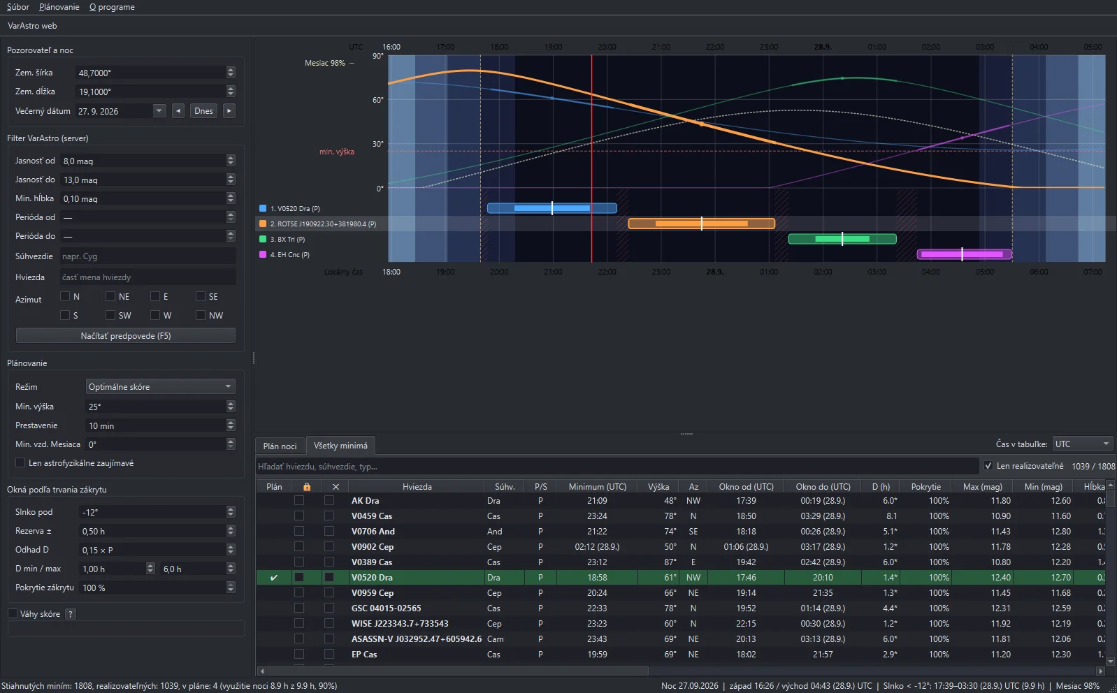
Task: Sort table by Hviezda column header
Action: [417, 487]
